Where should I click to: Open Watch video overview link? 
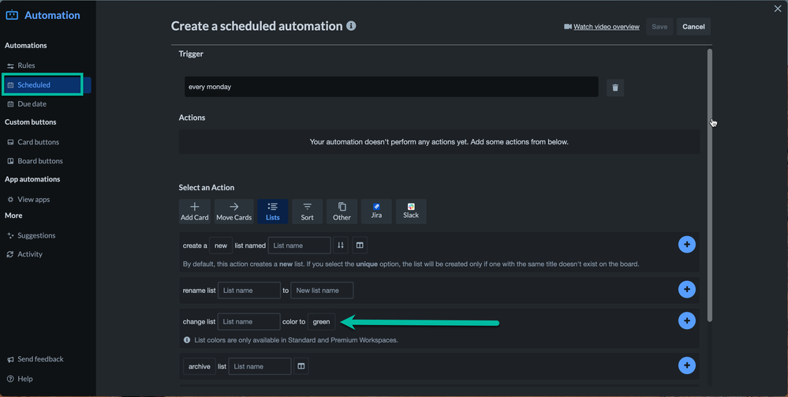click(606, 27)
